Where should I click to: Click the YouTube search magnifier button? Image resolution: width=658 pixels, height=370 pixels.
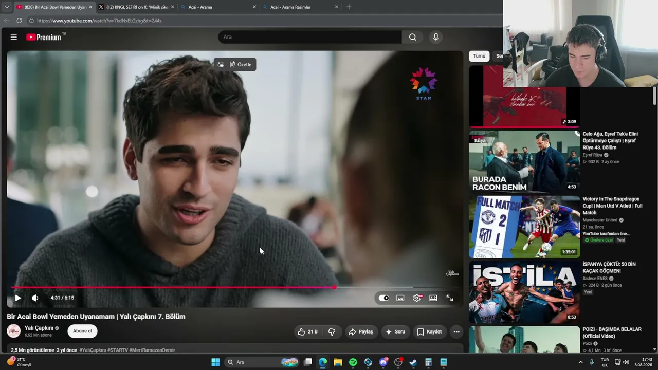412,37
